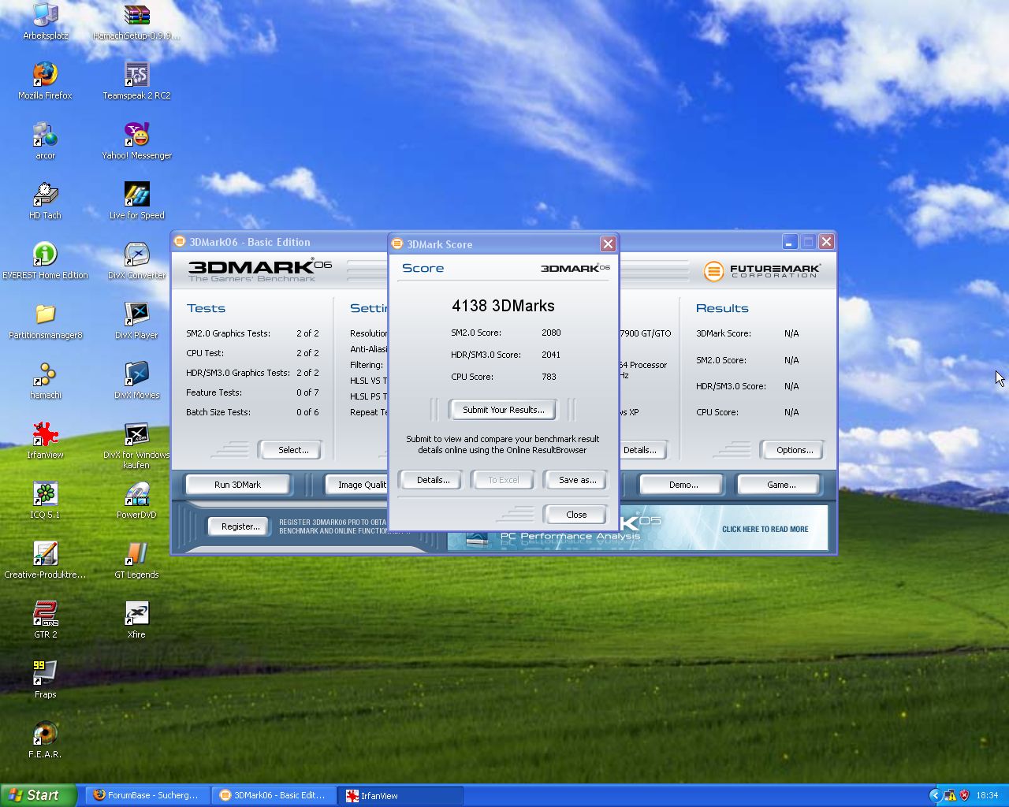Image resolution: width=1009 pixels, height=807 pixels.
Task: Launch PowerDVD desktop icon
Action: pyautogui.click(x=136, y=500)
